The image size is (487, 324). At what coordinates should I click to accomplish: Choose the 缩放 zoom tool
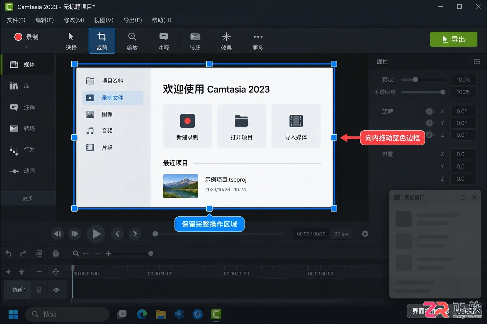click(132, 41)
